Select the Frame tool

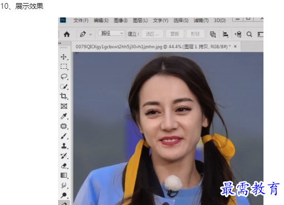pos(64,106)
